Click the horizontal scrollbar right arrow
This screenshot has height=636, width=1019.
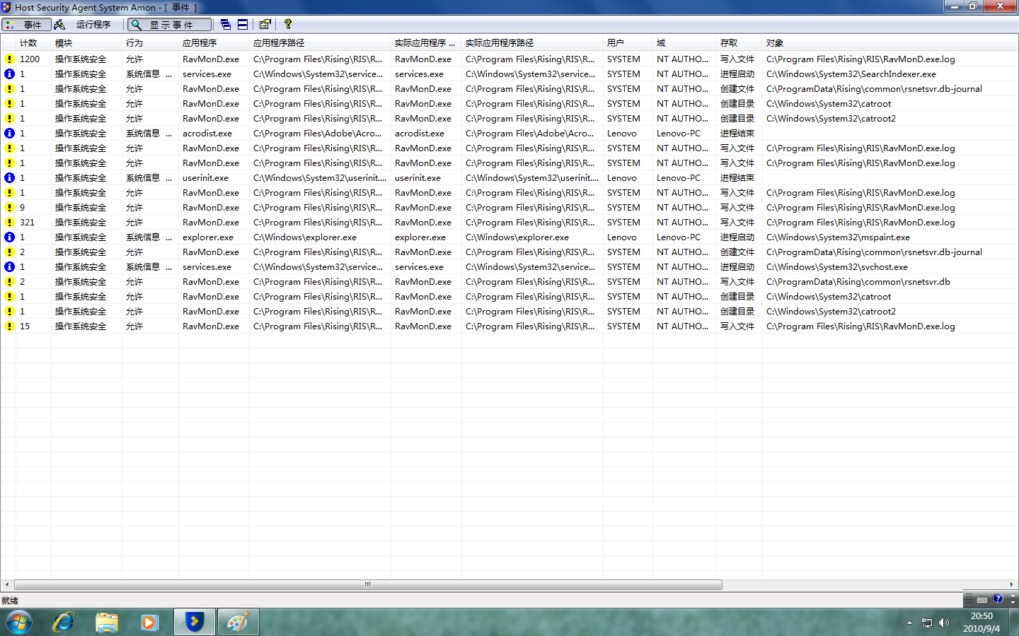tap(1011, 585)
